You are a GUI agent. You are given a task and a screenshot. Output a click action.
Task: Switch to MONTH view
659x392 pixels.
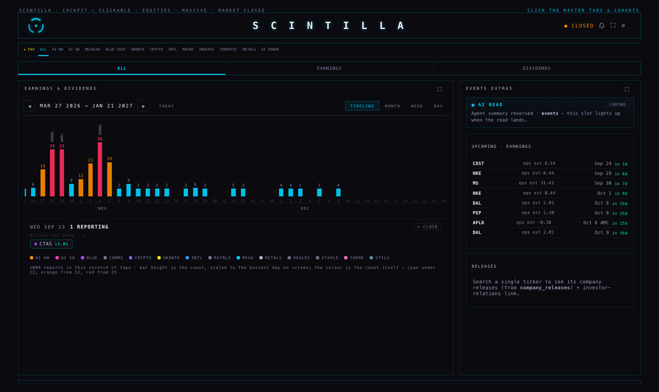(392, 106)
